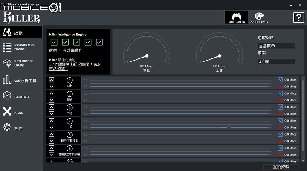Select priority 5 circled number icon
The image size is (307, 171).
70,135
